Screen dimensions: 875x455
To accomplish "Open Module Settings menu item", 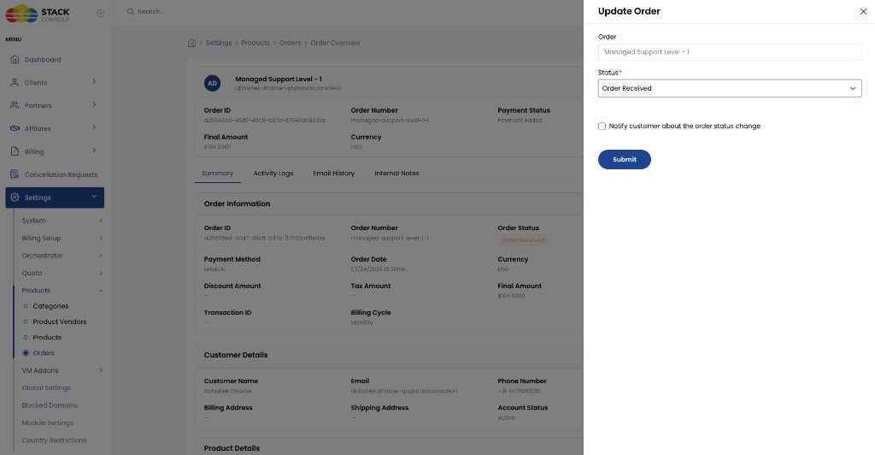I will coord(48,422).
